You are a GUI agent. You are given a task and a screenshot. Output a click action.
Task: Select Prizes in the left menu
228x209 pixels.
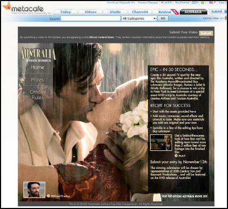point(37,79)
